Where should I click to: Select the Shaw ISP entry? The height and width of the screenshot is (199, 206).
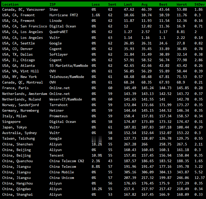tap(54, 9)
